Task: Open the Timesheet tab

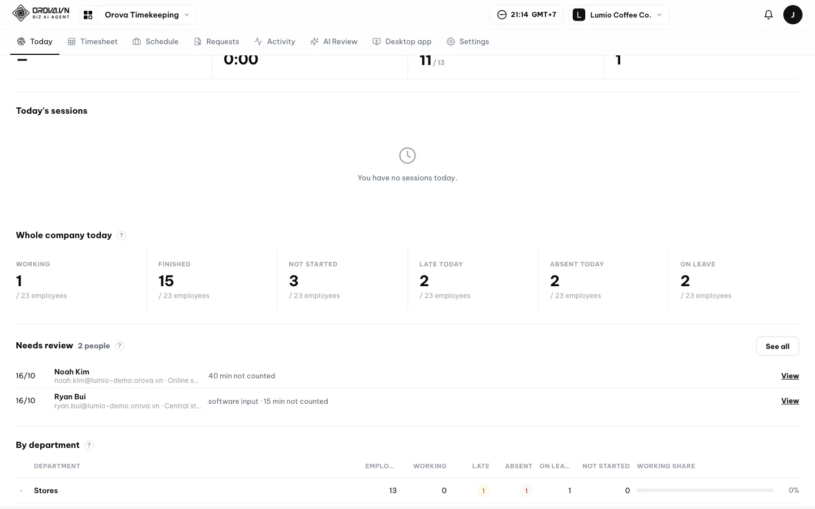Action: coord(93,42)
